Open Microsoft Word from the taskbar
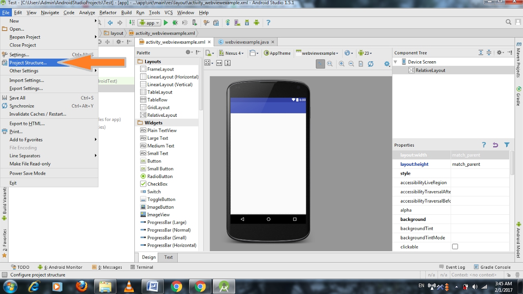 click(153, 286)
